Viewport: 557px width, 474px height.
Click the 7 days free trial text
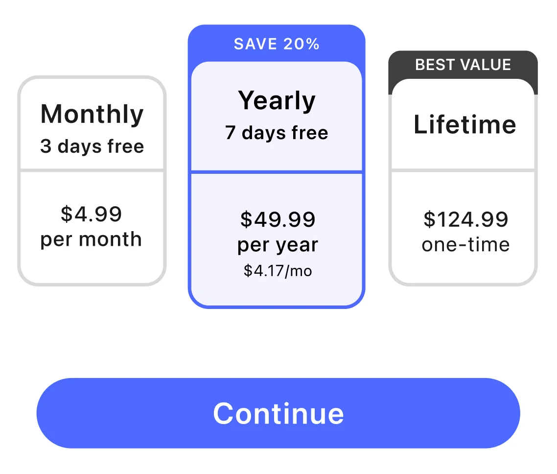click(277, 132)
